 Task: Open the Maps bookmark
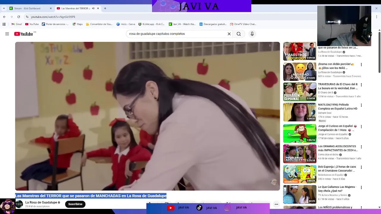(x=77, y=24)
